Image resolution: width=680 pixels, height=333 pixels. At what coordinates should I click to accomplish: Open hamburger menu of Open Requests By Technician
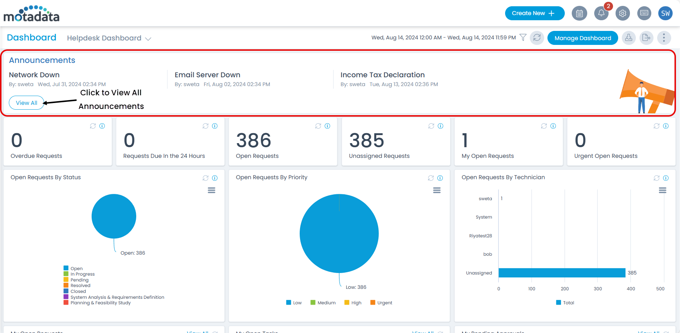pos(662,190)
